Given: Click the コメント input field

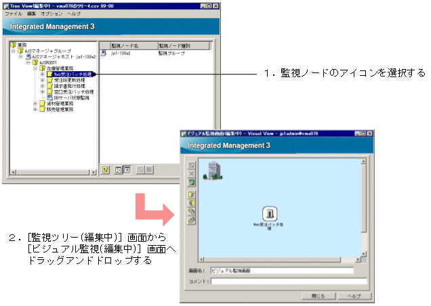Looking at the screenshot, I should coord(289,281).
